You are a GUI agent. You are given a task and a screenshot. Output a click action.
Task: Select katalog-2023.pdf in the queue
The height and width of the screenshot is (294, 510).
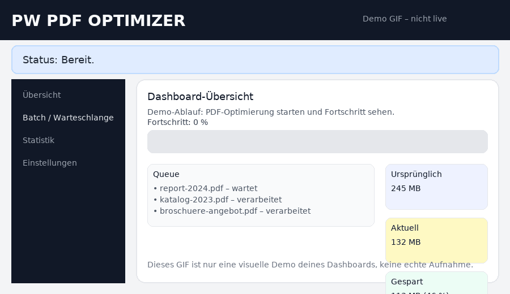[220, 200]
